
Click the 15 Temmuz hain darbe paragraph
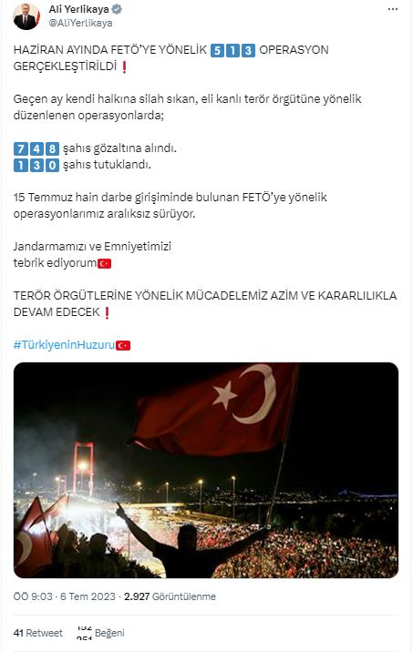point(170,206)
